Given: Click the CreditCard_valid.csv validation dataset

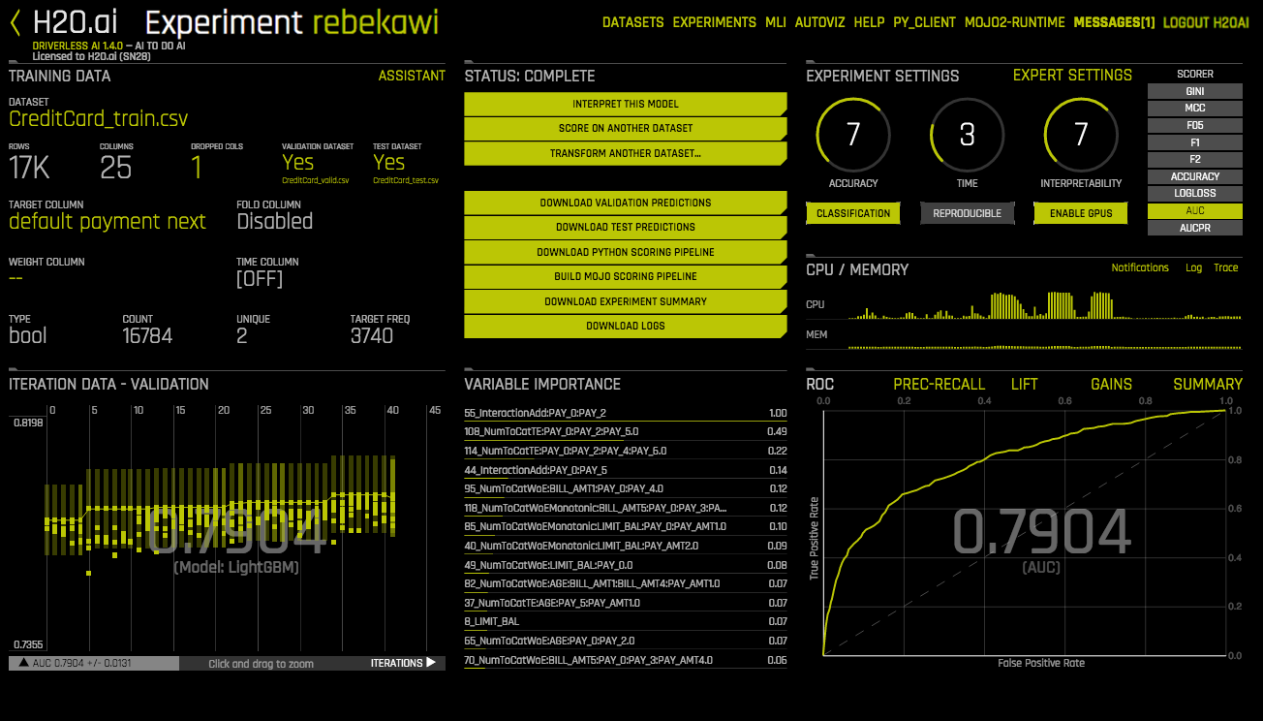Looking at the screenshot, I should [x=316, y=180].
